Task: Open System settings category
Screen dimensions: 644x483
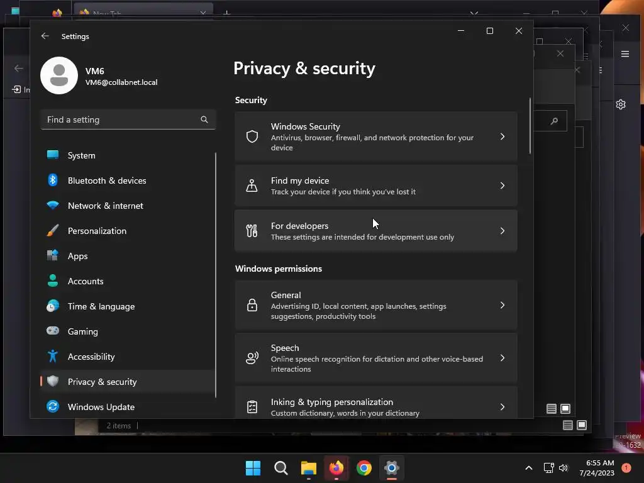Action: coord(127,155)
